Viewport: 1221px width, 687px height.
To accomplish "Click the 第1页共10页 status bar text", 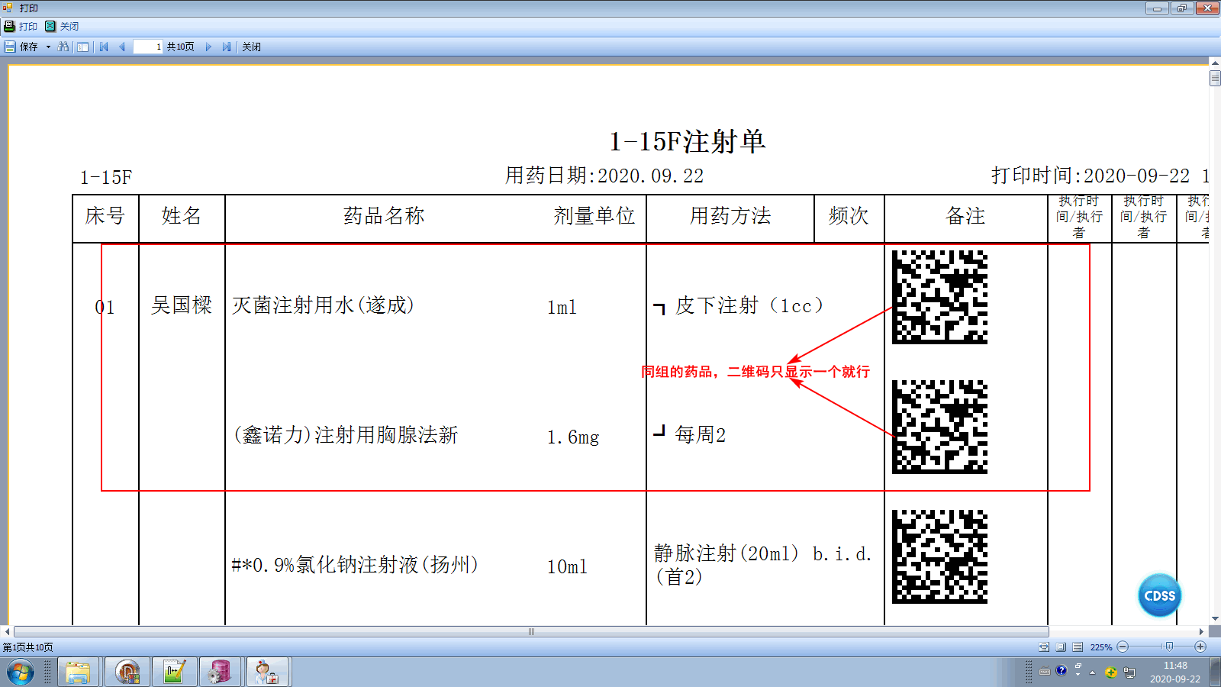I will (x=28, y=647).
